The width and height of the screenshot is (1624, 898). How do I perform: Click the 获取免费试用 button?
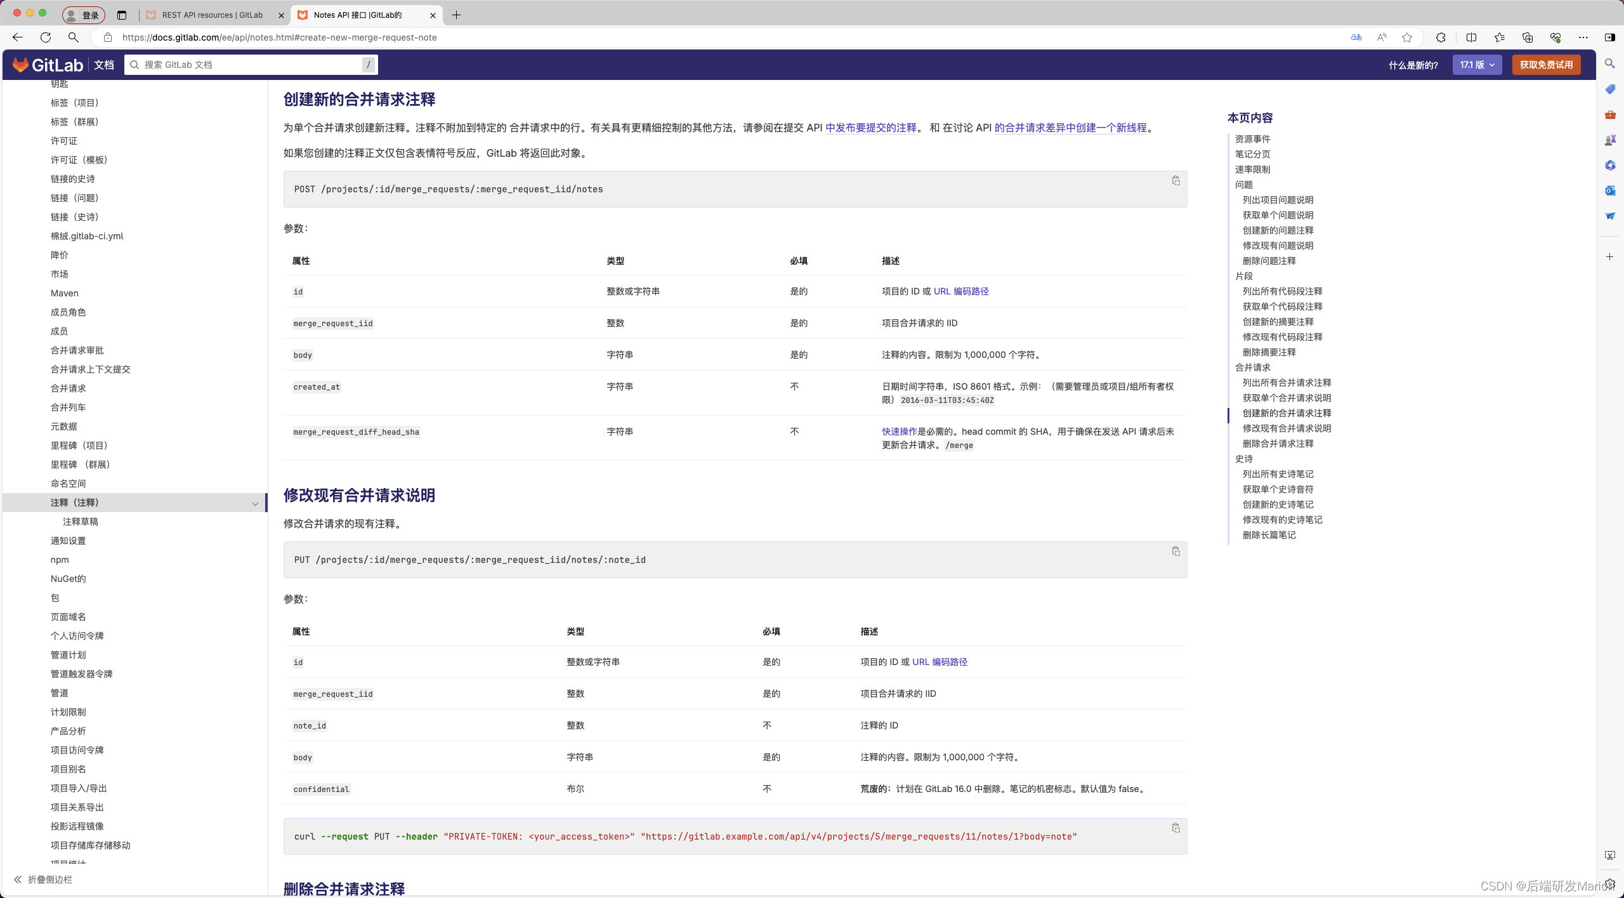tap(1546, 65)
